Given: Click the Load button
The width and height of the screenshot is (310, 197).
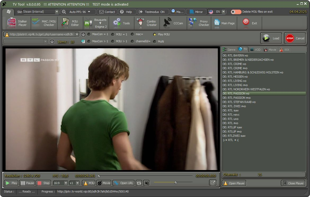Looking at the screenshot, I should (x=271, y=38).
